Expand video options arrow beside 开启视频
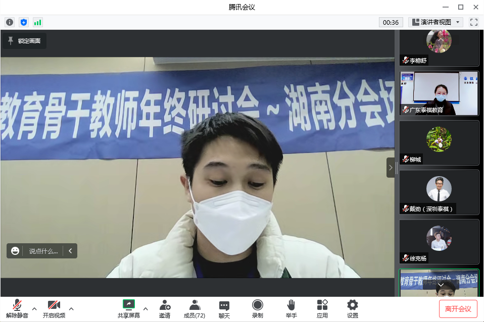 pyautogui.click(x=71, y=308)
